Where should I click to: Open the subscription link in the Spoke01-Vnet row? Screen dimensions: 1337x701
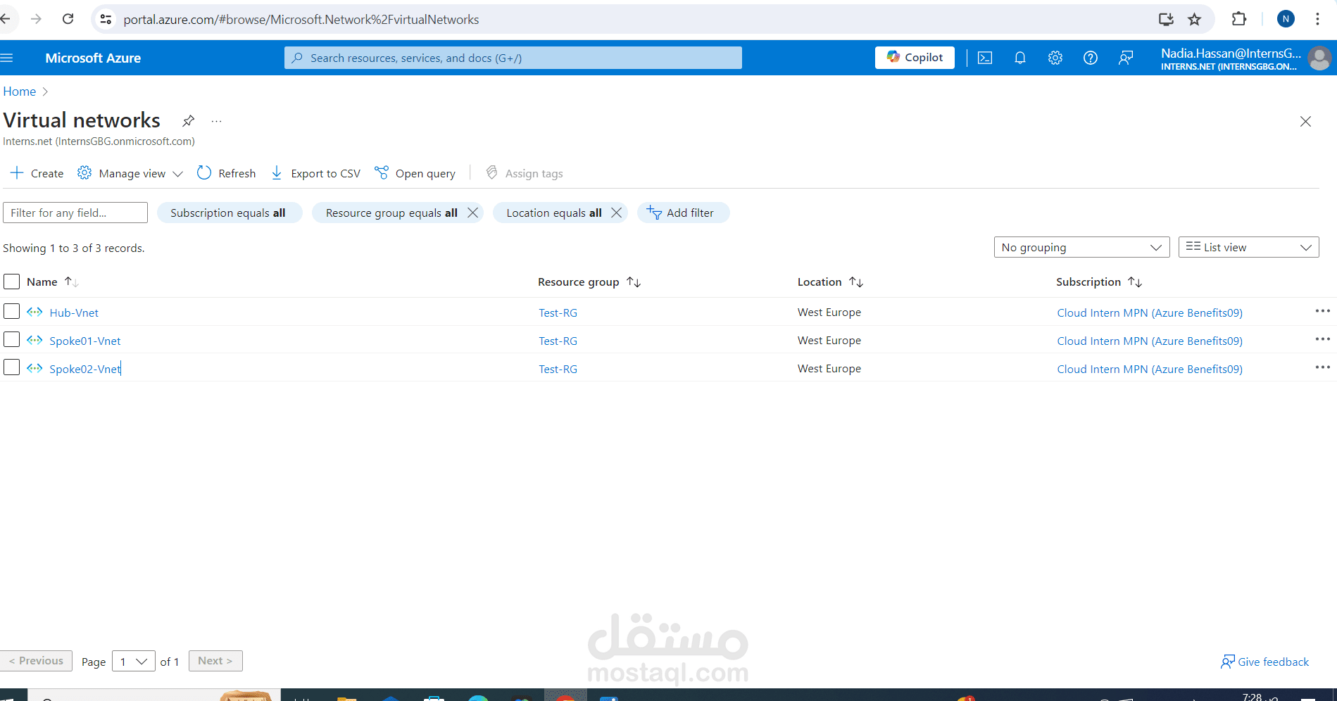(1150, 341)
